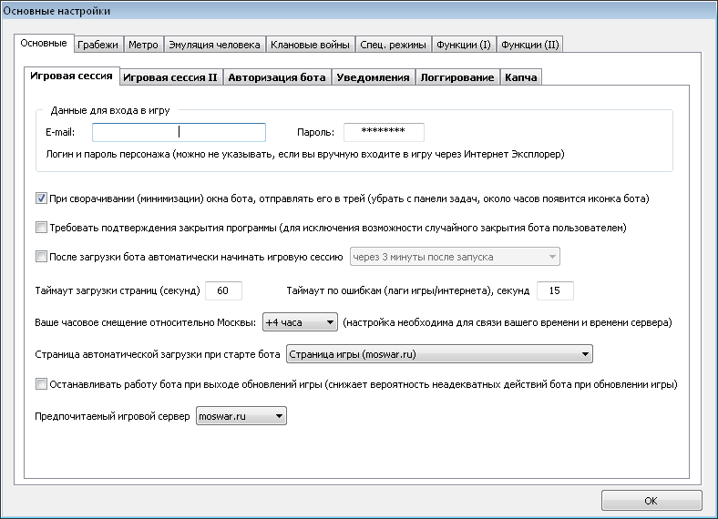Switch to the Грабежи tab
Viewport: 718px width, 519px height.
(98, 45)
